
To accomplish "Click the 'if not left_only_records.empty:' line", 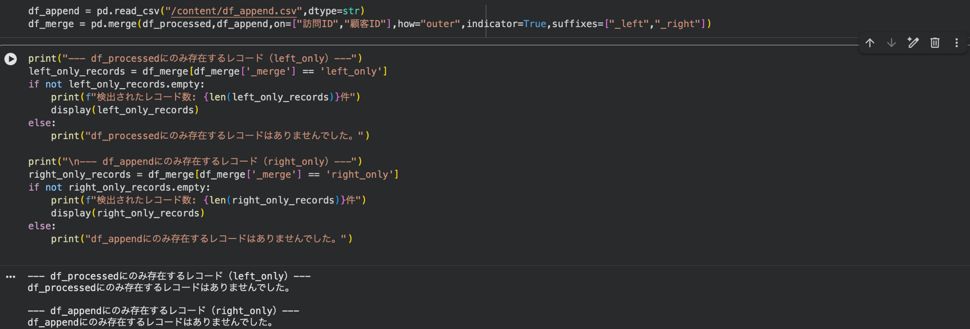I will pos(116,85).
